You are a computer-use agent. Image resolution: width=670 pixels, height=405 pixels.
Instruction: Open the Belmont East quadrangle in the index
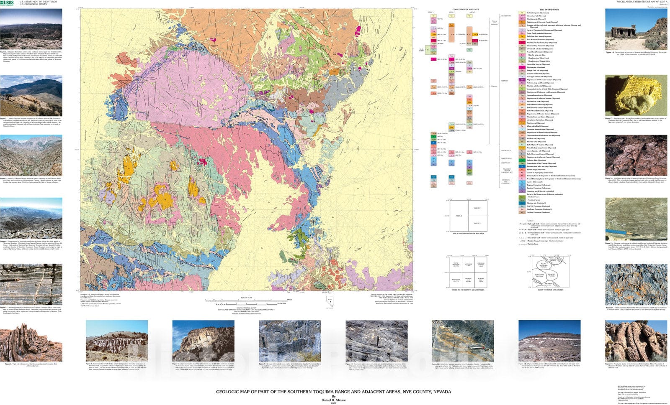[480, 280]
